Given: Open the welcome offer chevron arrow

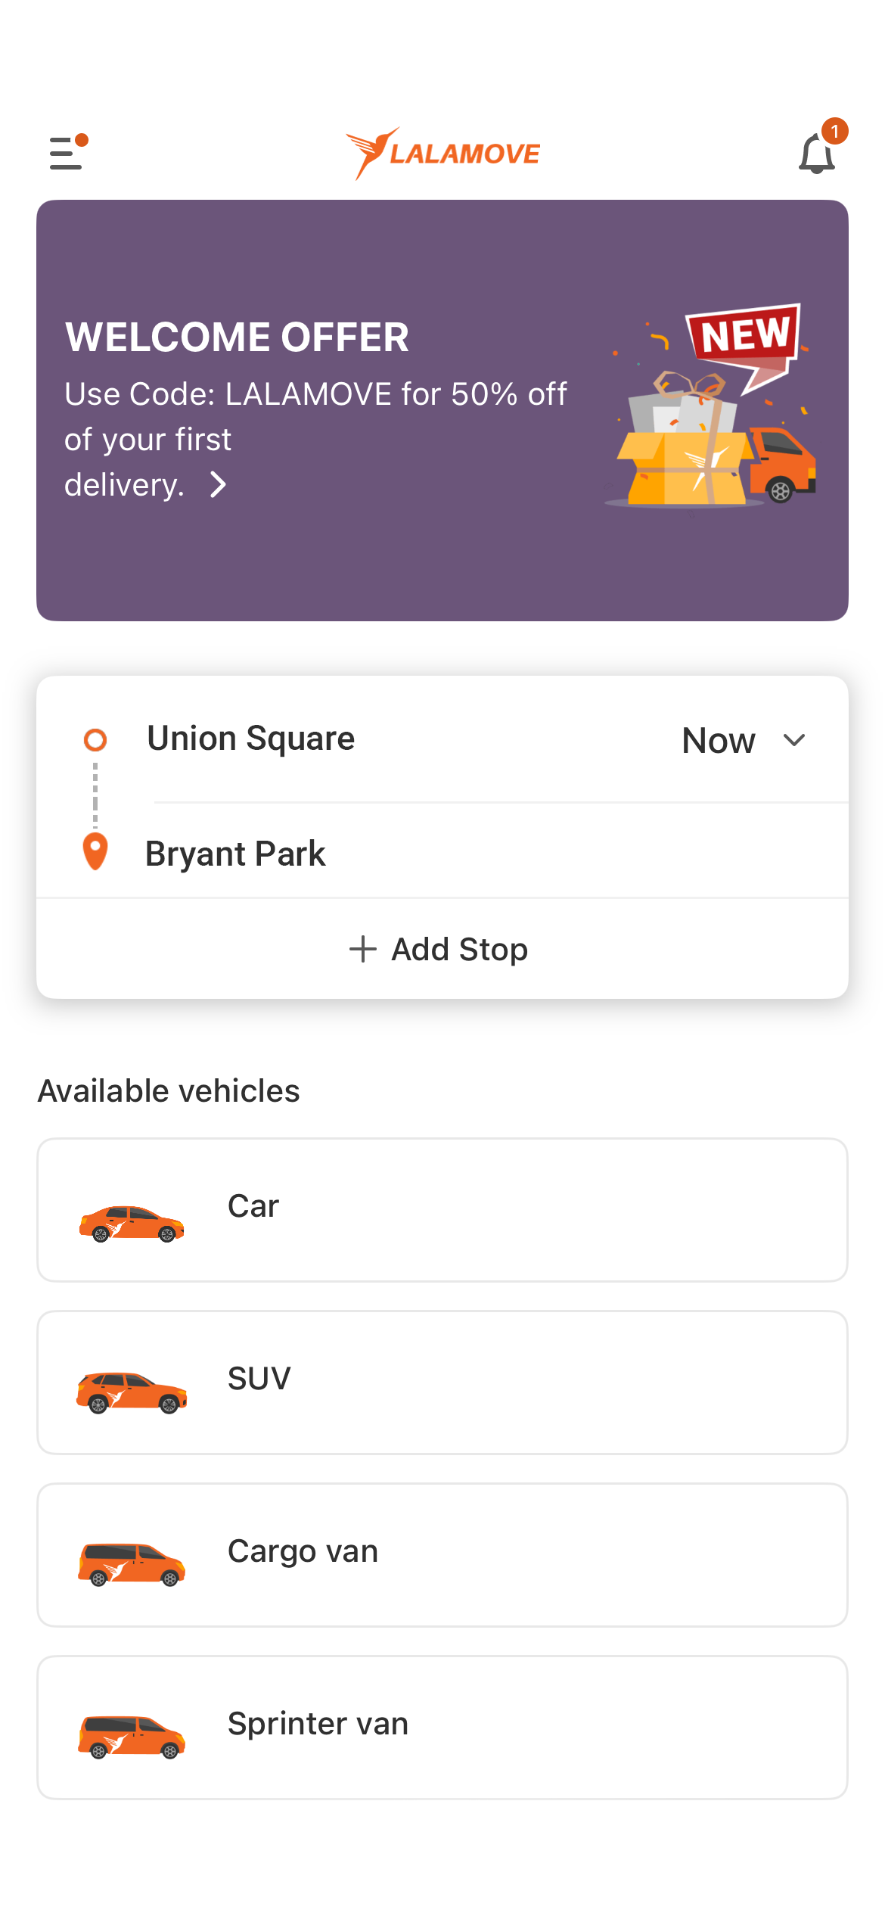Looking at the screenshot, I should (219, 484).
